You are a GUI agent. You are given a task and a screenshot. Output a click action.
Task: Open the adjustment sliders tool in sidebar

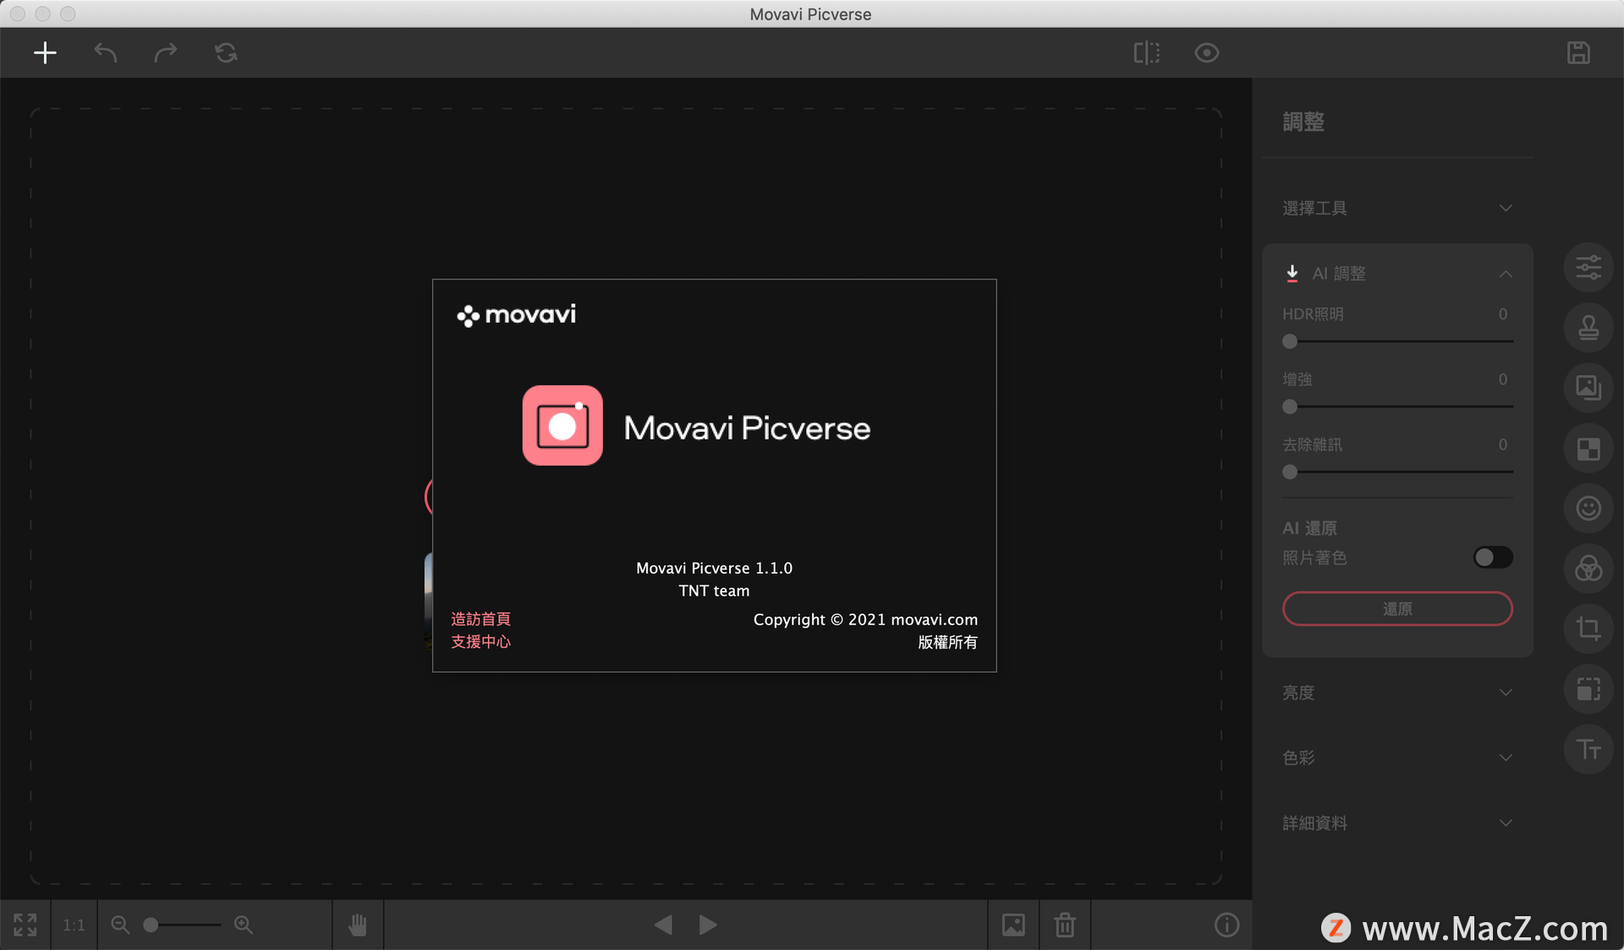pos(1588,268)
